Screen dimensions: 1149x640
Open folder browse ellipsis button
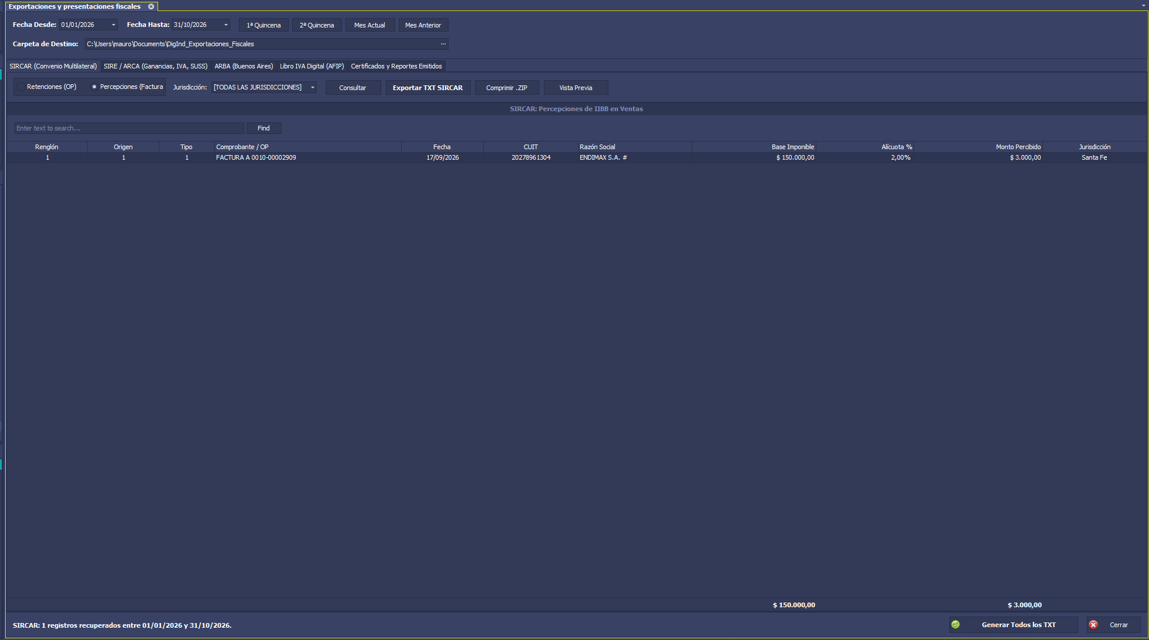[x=443, y=44]
